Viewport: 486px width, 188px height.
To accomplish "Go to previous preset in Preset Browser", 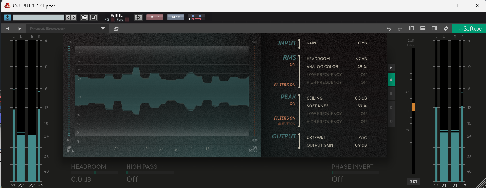I will (x=8, y=29).
